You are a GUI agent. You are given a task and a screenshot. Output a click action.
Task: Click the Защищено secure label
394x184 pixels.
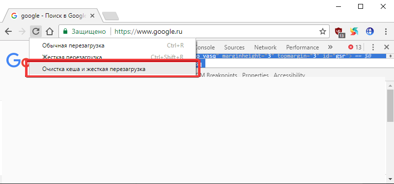[x=89, y=31]
